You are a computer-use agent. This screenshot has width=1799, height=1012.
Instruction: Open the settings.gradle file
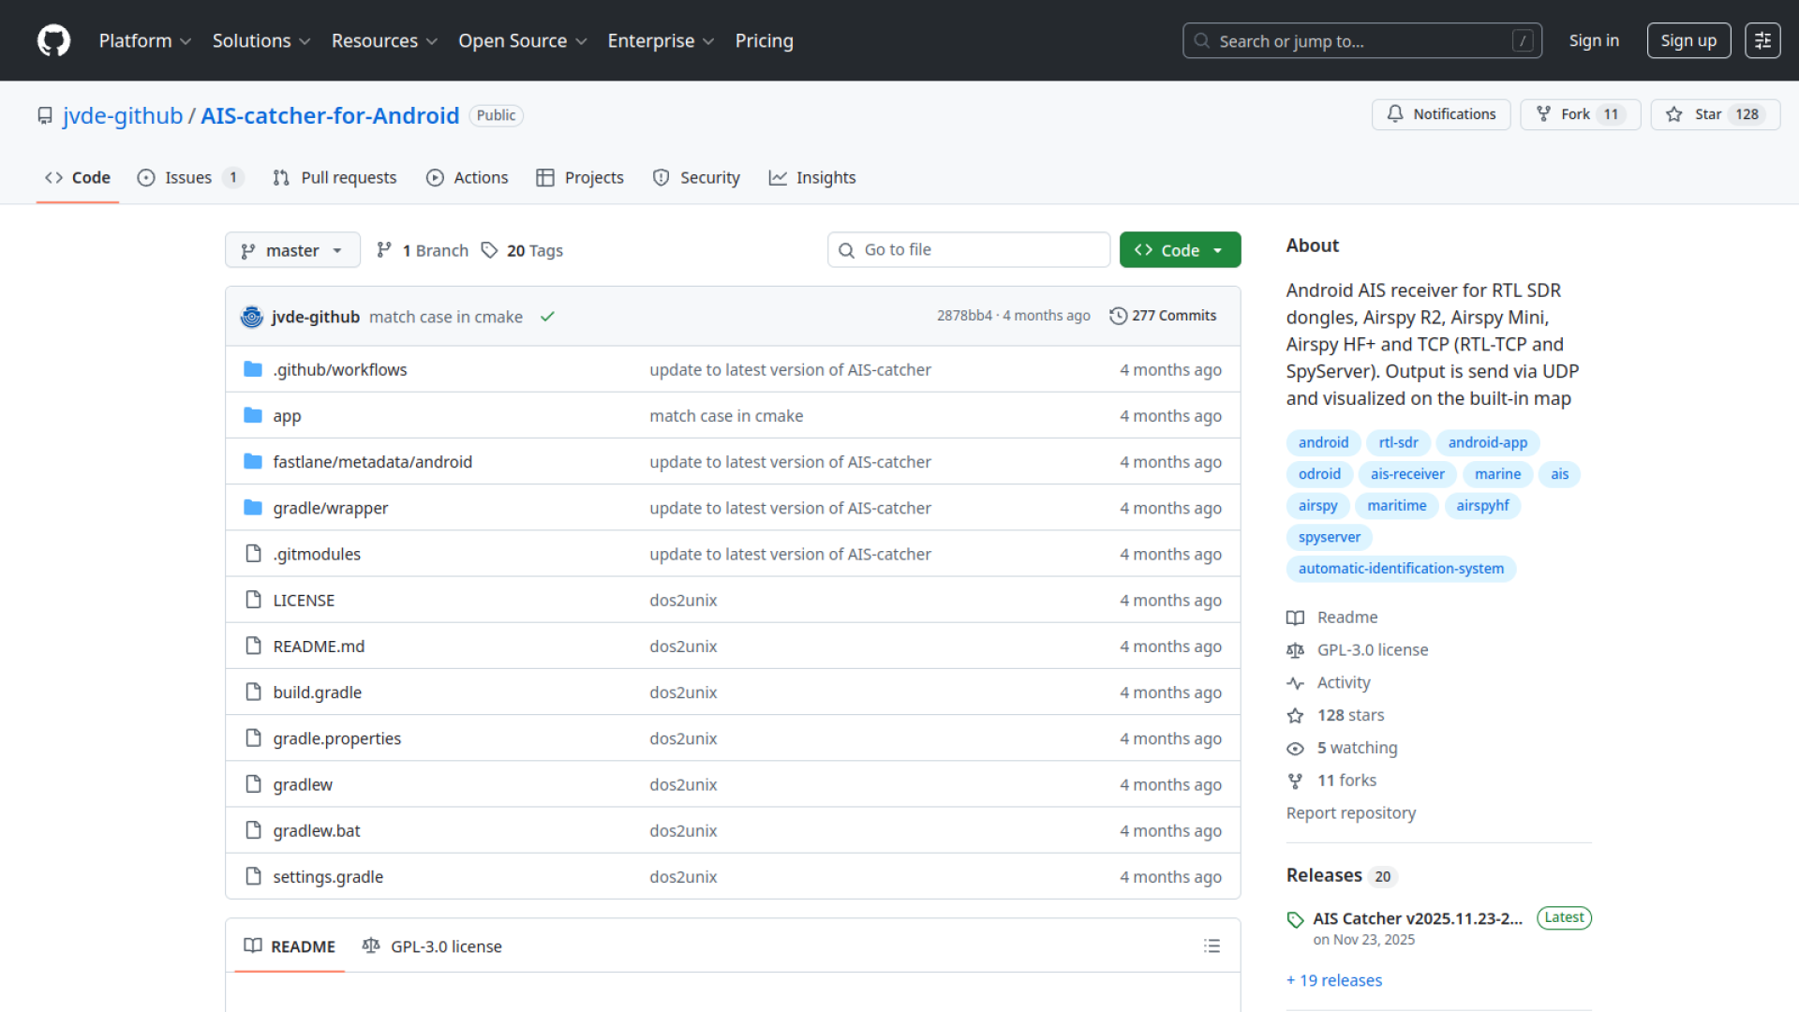(x=328, y=877)
